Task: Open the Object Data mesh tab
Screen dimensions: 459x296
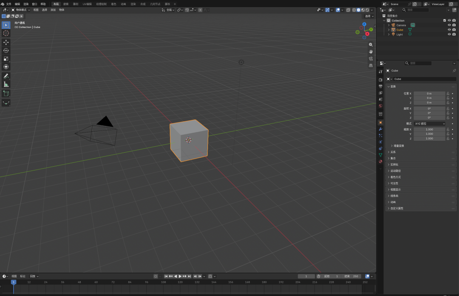Action: (380, 155)
